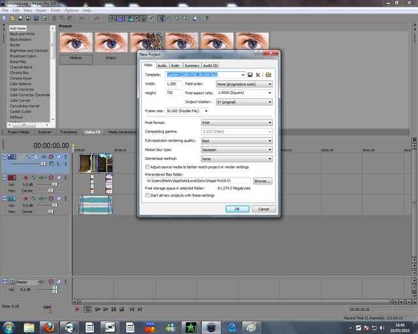This screenshot has height=334, width=418.
Task: Select the Zoom magnifier tool icon
Action: (x=184, y=18)
